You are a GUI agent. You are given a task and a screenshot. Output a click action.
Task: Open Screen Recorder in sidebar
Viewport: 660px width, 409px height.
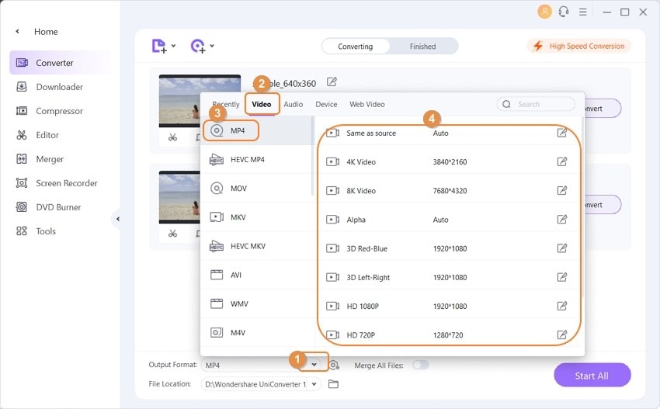point(66,183)
